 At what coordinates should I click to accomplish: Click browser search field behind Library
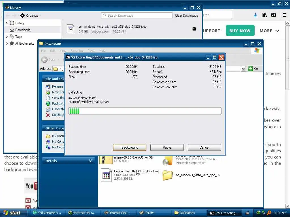tap(217, 15)
